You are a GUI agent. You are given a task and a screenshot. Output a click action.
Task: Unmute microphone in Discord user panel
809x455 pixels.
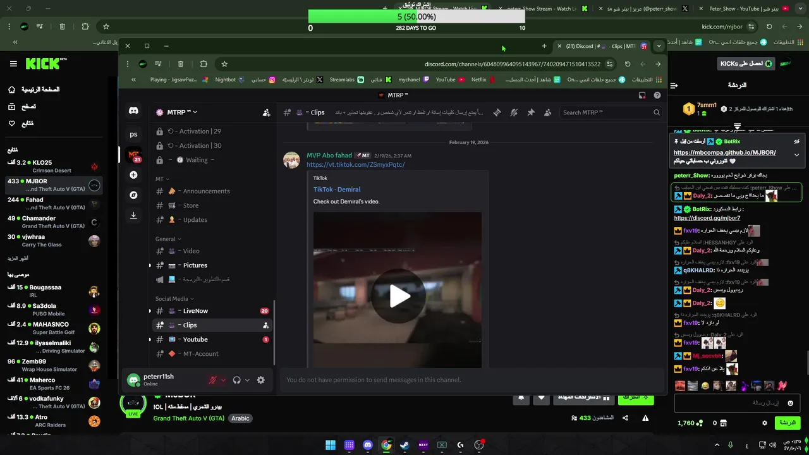click(214, 380)
